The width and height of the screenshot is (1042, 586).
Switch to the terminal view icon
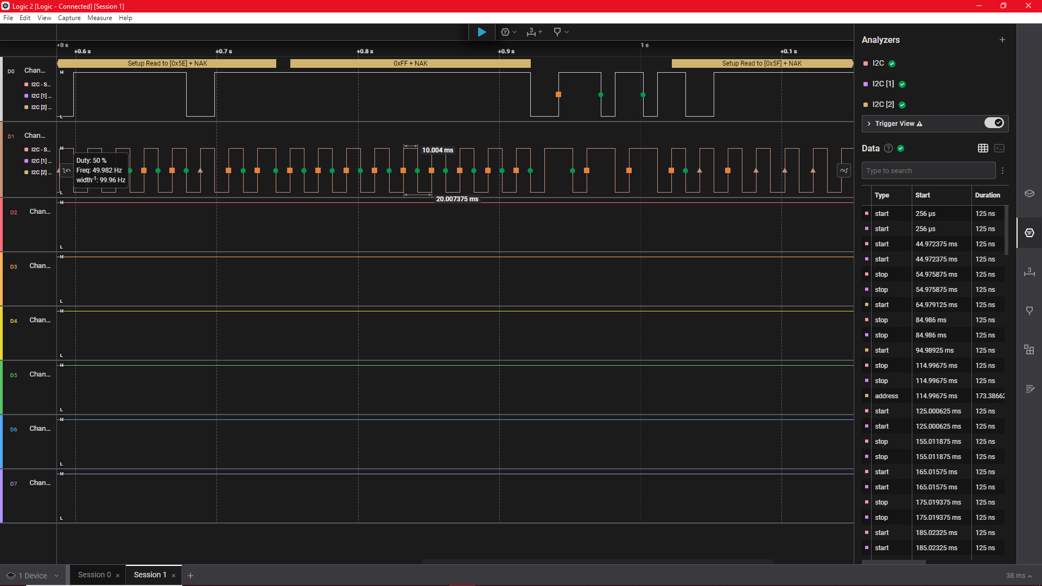tap(999, 148)
